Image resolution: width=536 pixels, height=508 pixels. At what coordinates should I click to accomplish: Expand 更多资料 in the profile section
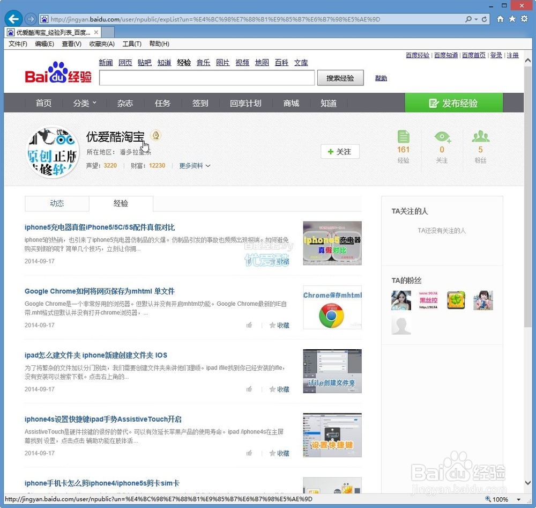[x=191, y=165]
